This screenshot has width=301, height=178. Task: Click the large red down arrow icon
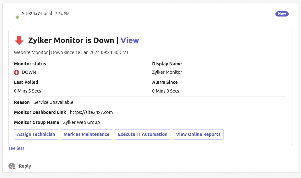click(x=19, y=40)
